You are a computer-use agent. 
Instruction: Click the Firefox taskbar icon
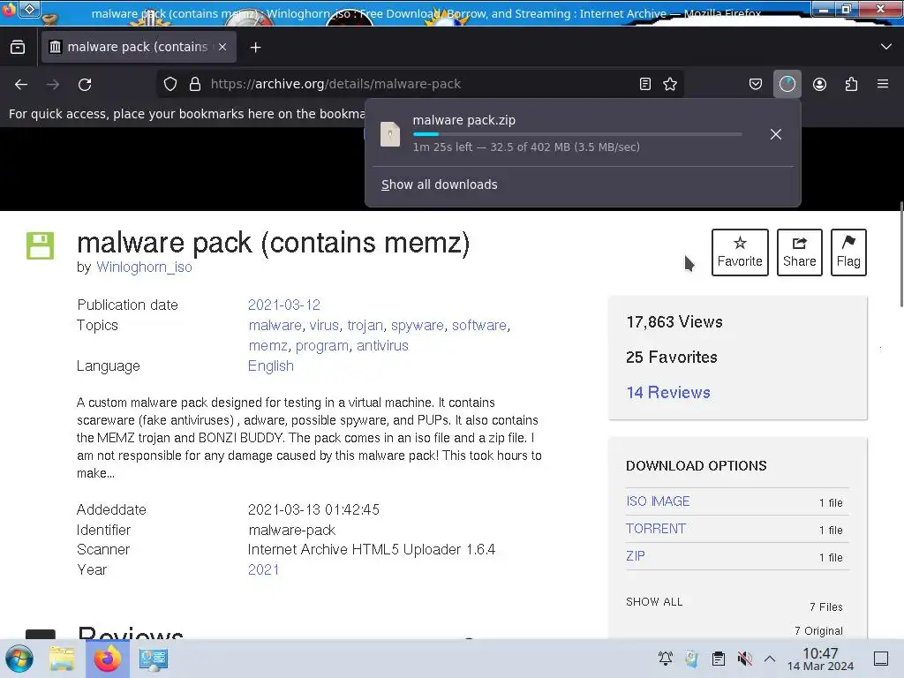[x=107, y=659]
